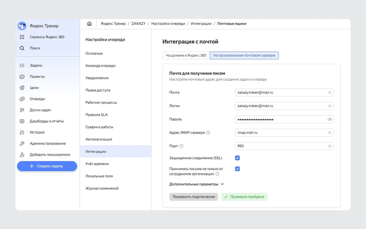Click Почтовые ящики breadcrumb
366x229 pixels.
(x=232, y=24)
